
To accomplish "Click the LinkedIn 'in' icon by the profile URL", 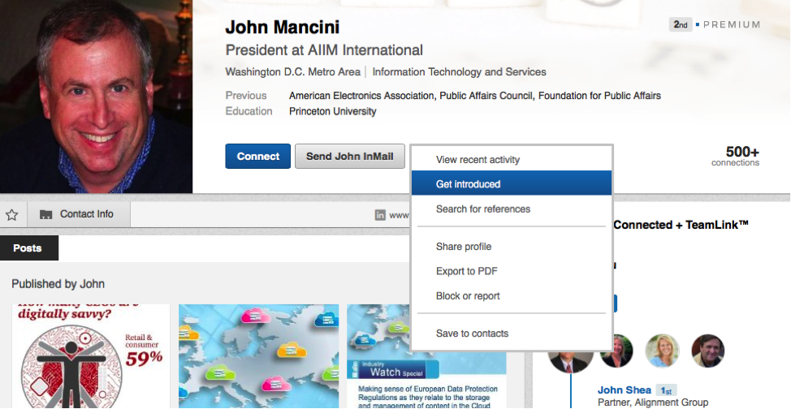I will (380, 215).
